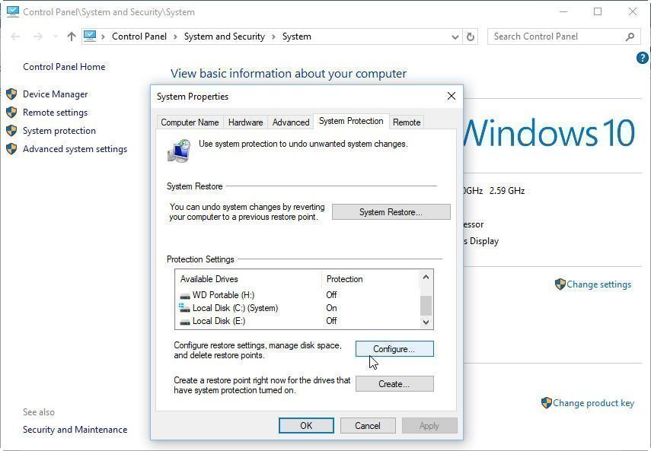Open breadcrumb chevron after Control Panel
This screenshot has height=451, width=651.
[x=175, y=37]
